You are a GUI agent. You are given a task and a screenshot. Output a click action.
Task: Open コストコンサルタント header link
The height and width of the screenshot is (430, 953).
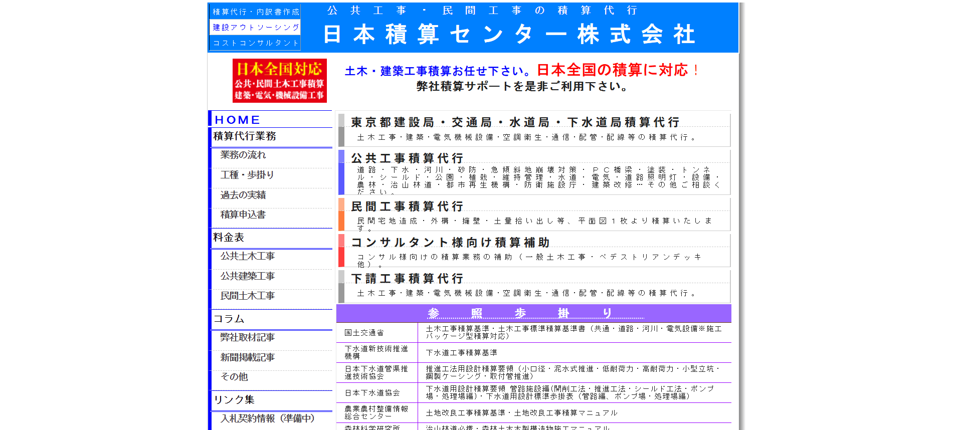click(255, 43)
